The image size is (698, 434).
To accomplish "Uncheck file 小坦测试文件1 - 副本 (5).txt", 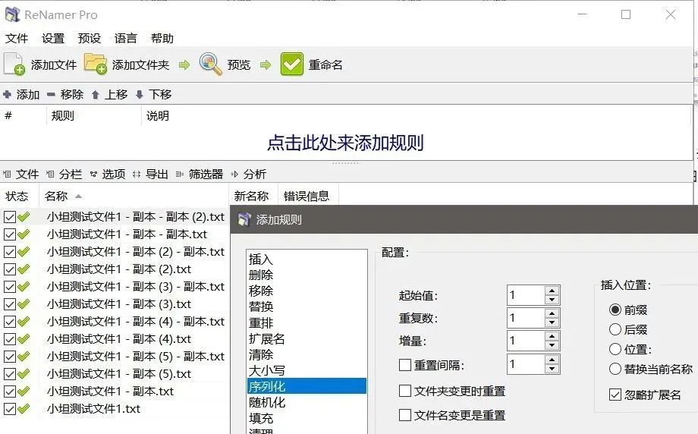I will tap(10, 373).
